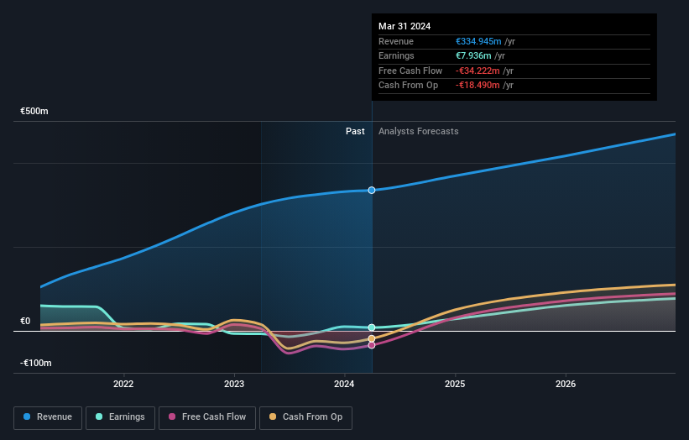Click the €500m y-axis label
This screenshot has height=440, width=689.
tap(34, 111)
